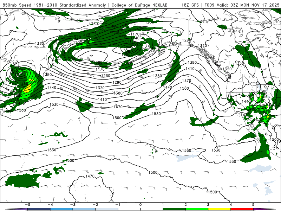Click the colorbar tick label '-2'
The image size is (281, 211).
coord(95,205)
